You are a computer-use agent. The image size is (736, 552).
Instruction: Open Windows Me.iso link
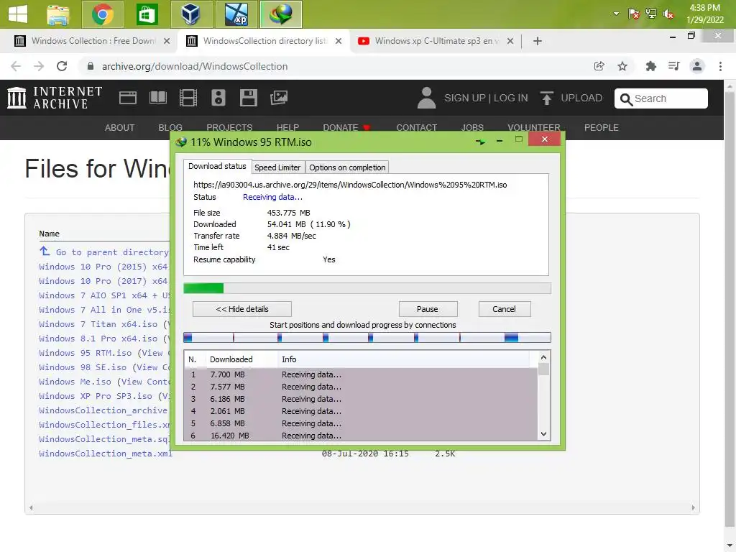pos(75,382)
